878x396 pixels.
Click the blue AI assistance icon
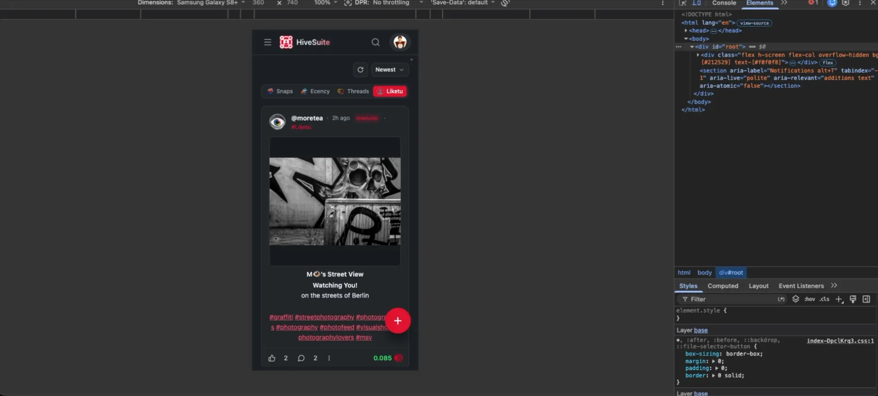tap(832, 3)
